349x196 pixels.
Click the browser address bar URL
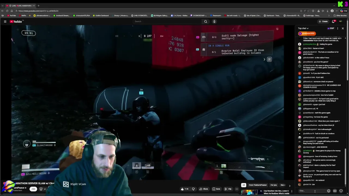[x=38, y=11]
